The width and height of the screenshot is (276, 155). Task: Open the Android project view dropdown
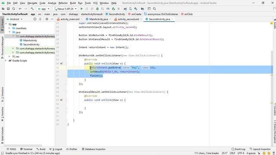pos(14,19)
